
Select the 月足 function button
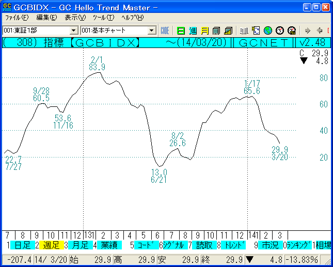81,245
